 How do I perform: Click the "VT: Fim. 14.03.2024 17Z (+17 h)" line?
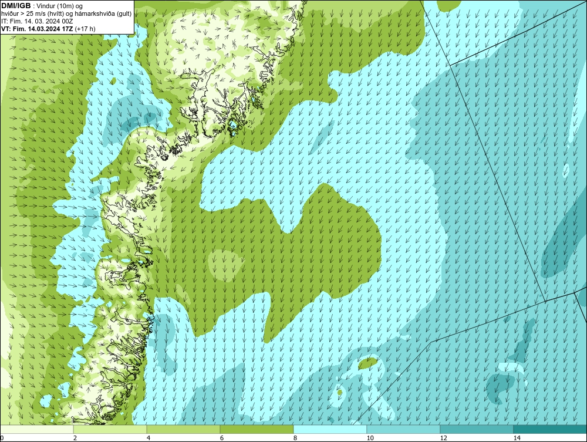pyautogui.click(x=48, y=29)
